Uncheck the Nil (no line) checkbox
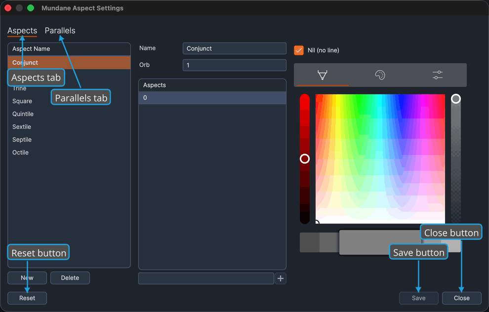The height and width of the screenshot is (312, 489). 299,50
